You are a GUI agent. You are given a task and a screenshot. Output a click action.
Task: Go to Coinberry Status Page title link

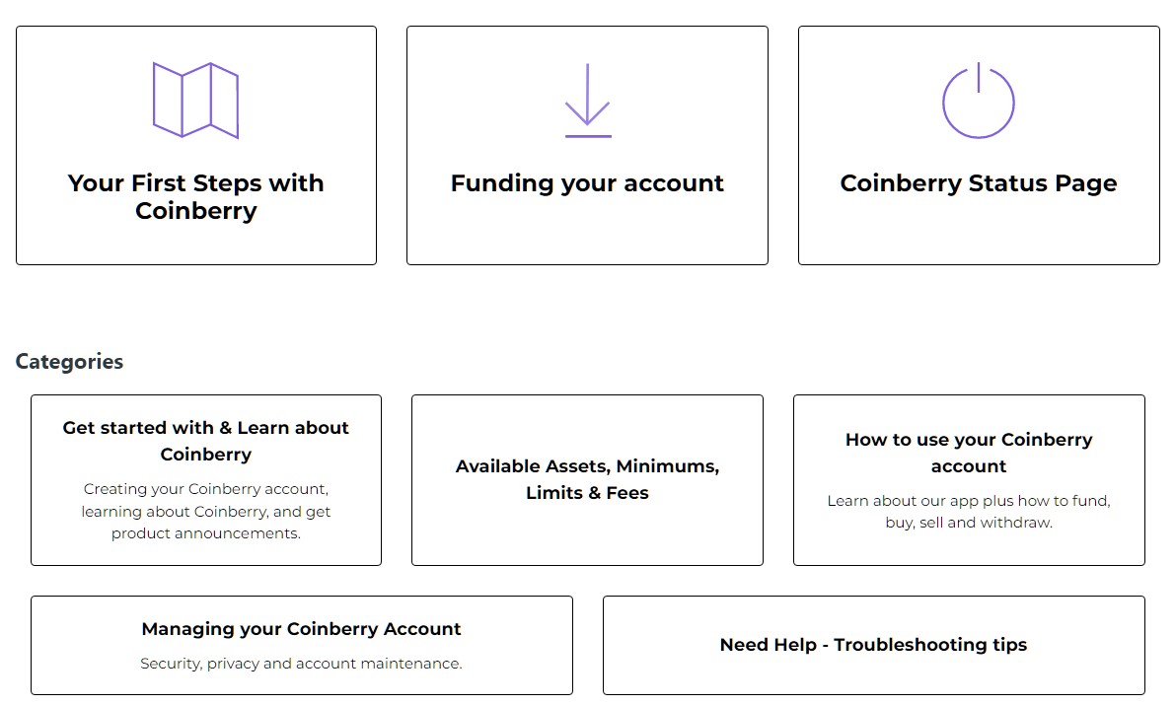click(x=979, y=183)
